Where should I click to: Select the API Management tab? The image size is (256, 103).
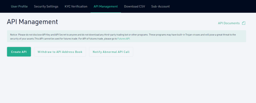coord(106,6)
